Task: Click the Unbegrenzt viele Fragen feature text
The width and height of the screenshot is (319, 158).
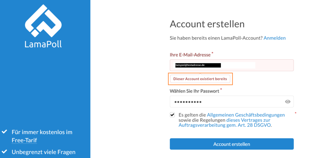Action: click(x=44, y=152)
